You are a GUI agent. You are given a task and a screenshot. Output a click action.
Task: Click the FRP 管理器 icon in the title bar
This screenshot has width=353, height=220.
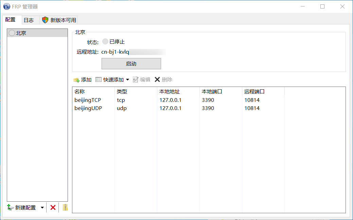coord(6,6)
